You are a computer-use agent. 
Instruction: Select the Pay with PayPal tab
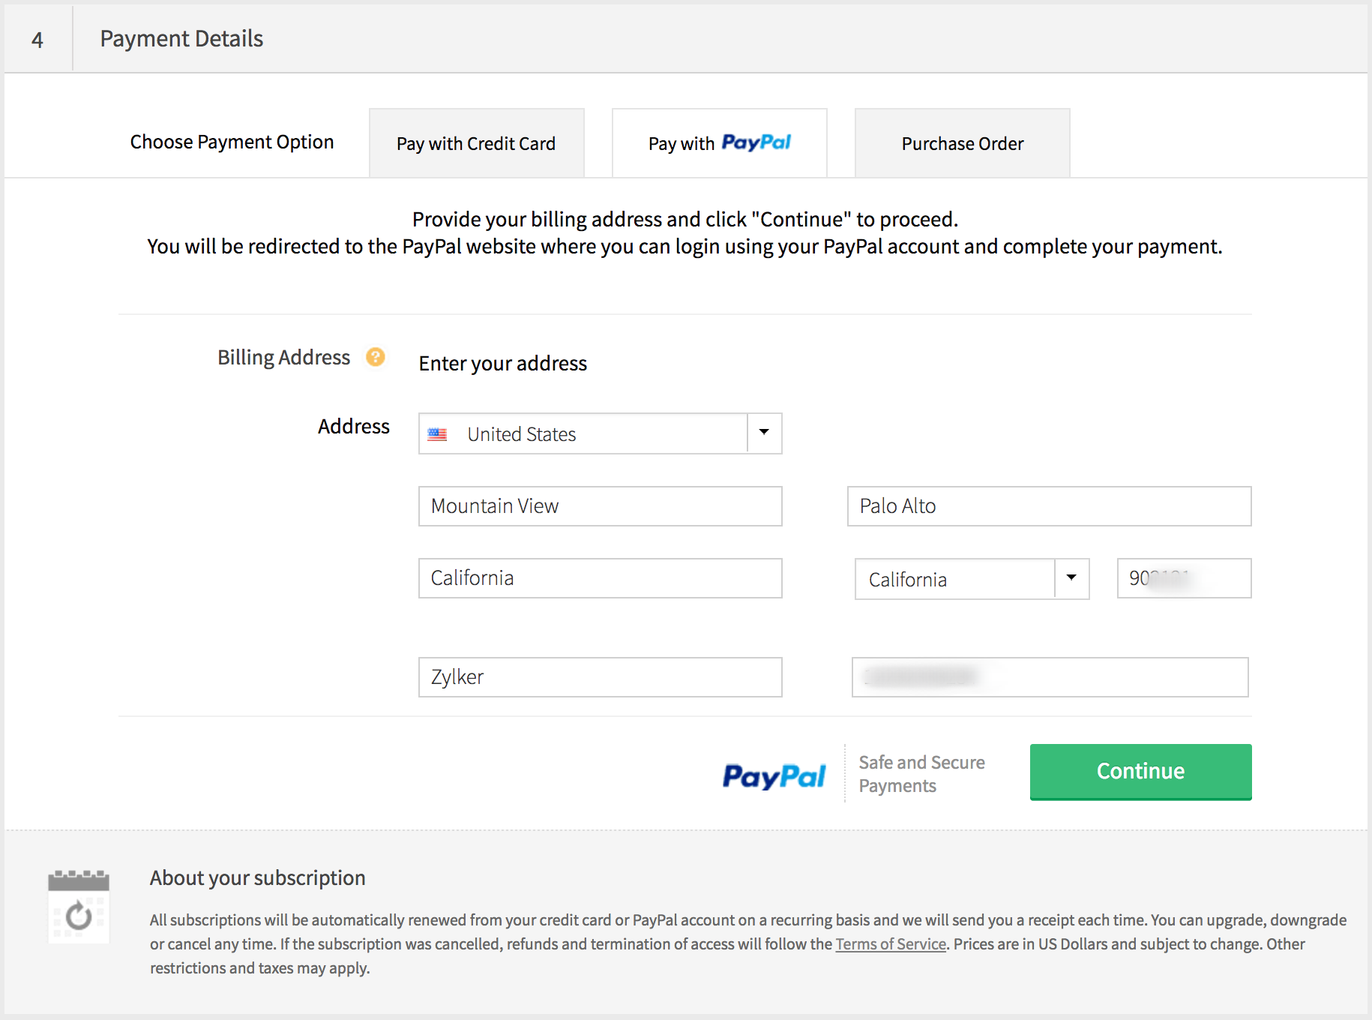719,143
